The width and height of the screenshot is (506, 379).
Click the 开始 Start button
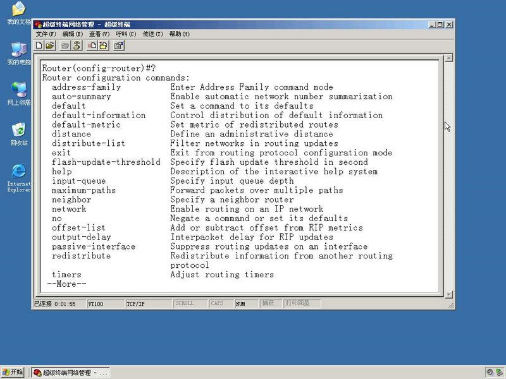pyautogui.click(x=13, y=372)
